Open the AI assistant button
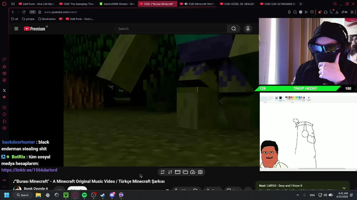The image size is (357, 200). pos(344,12)
